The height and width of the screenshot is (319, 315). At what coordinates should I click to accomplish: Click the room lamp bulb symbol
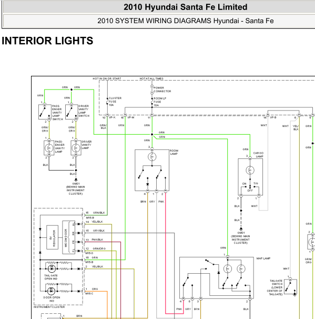[x=152, y=157]
